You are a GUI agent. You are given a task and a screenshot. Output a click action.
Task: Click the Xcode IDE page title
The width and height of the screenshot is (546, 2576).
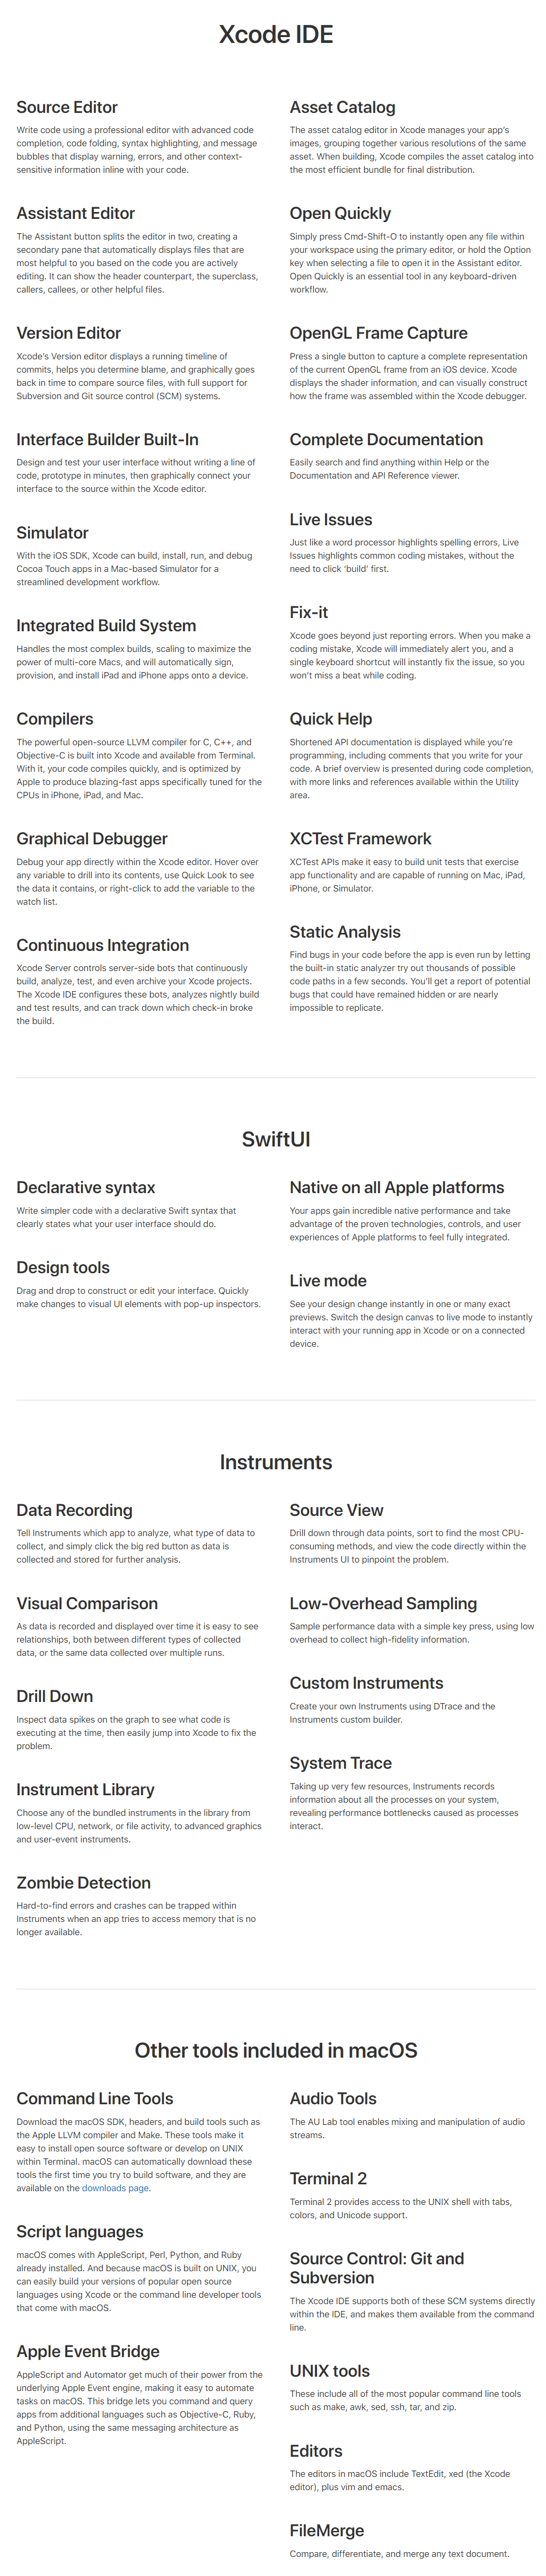[x=275, y=35]
